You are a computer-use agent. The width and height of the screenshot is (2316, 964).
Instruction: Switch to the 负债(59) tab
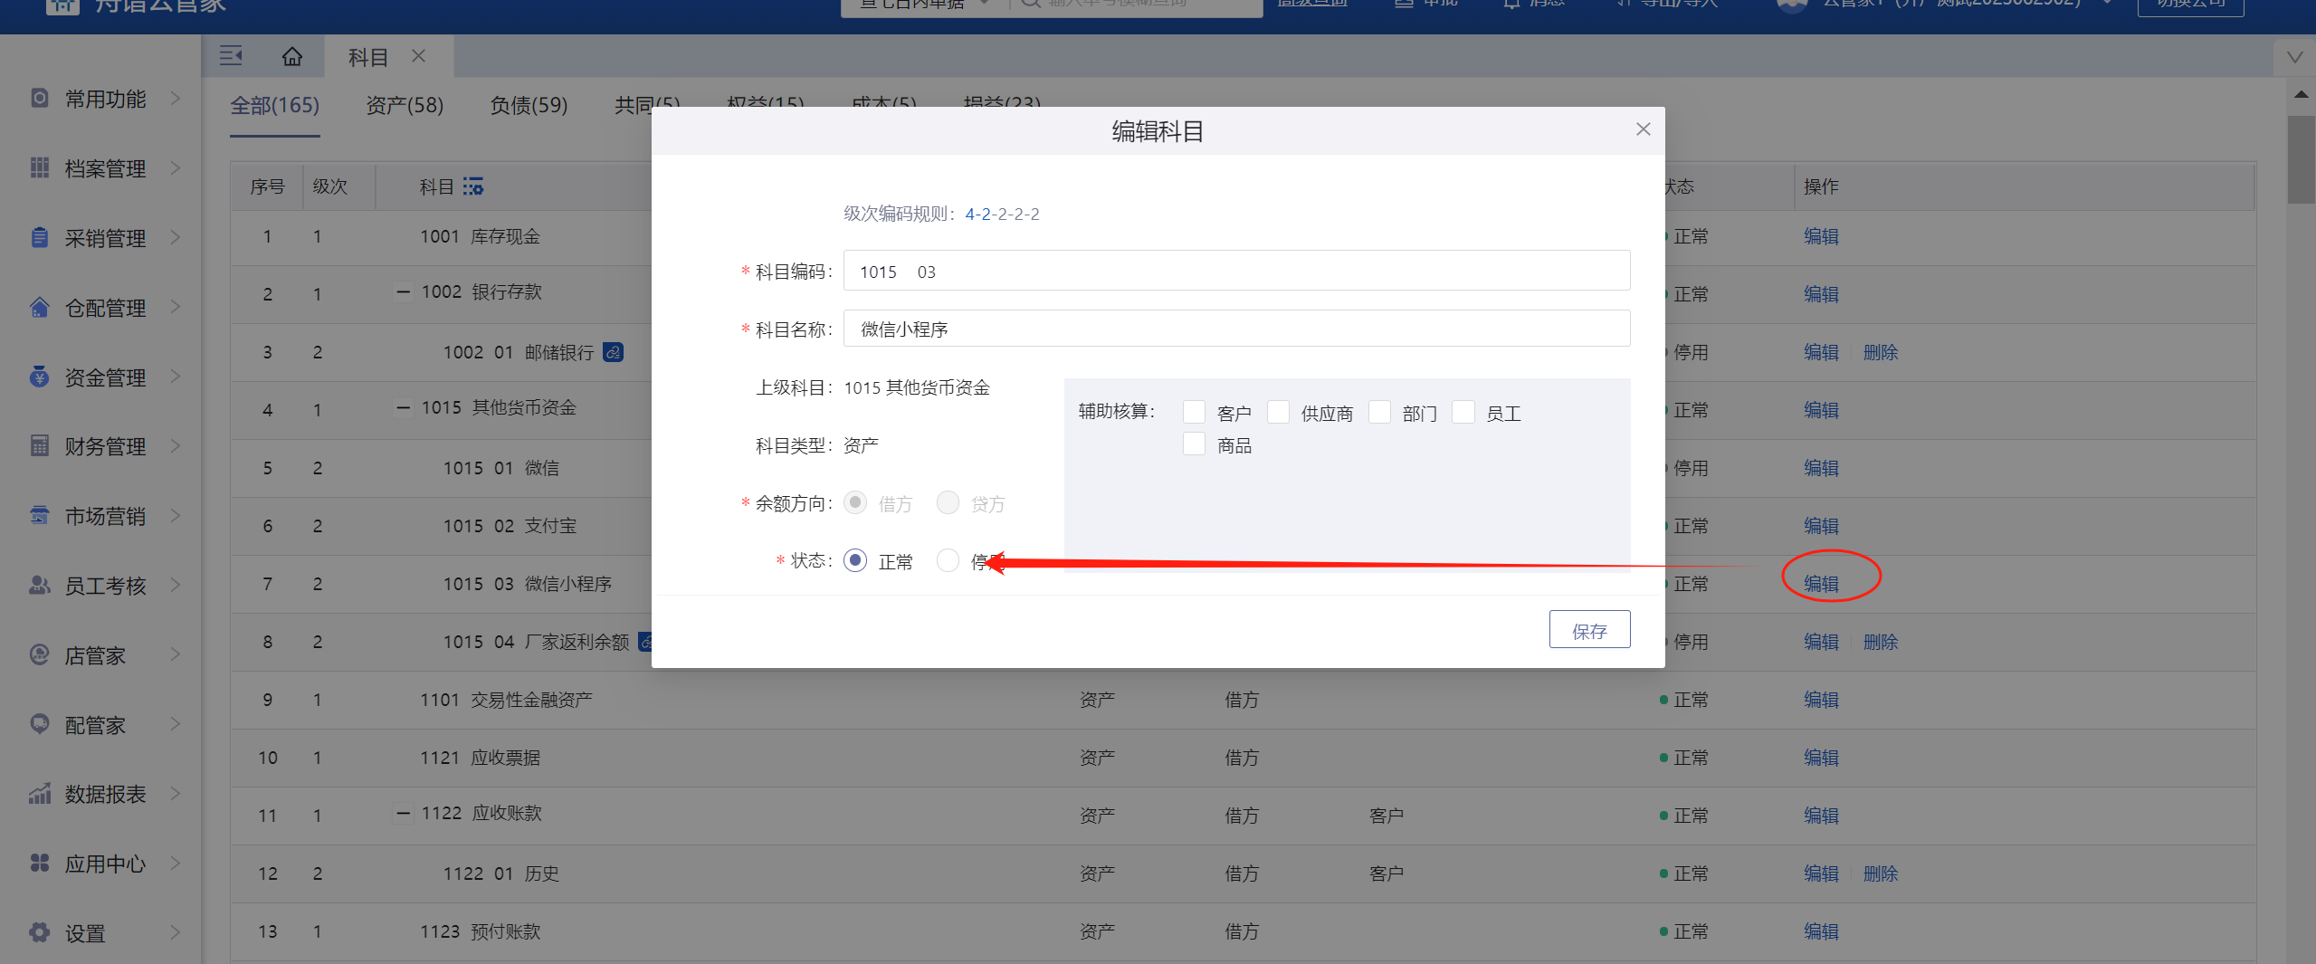click(x=529, y=106)
